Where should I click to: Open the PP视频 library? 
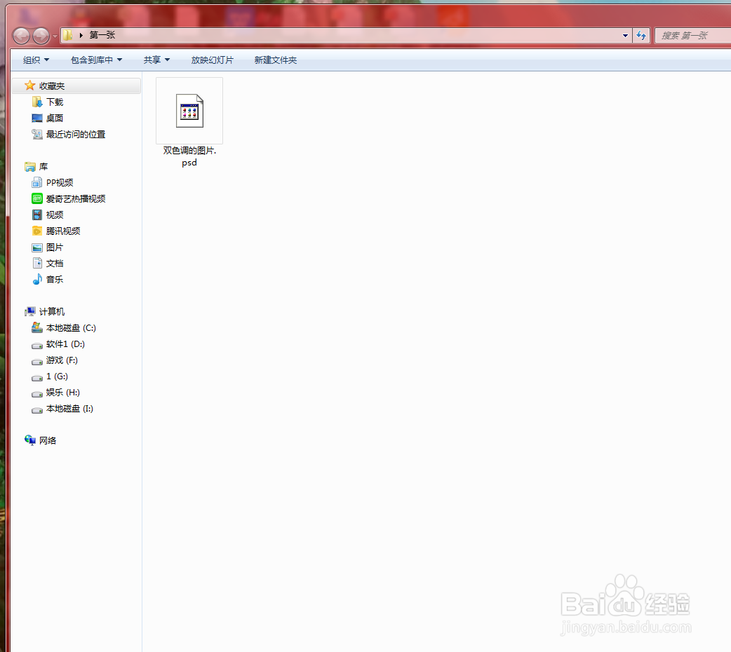pos(60,183)
